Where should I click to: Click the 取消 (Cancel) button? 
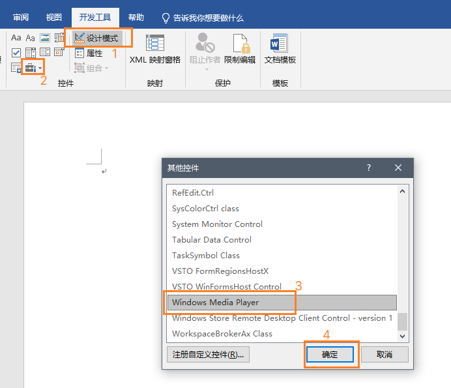385,355
